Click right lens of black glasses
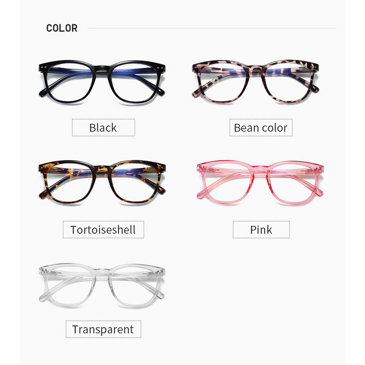The image size is (365, 365). click(x=134, y=83)
